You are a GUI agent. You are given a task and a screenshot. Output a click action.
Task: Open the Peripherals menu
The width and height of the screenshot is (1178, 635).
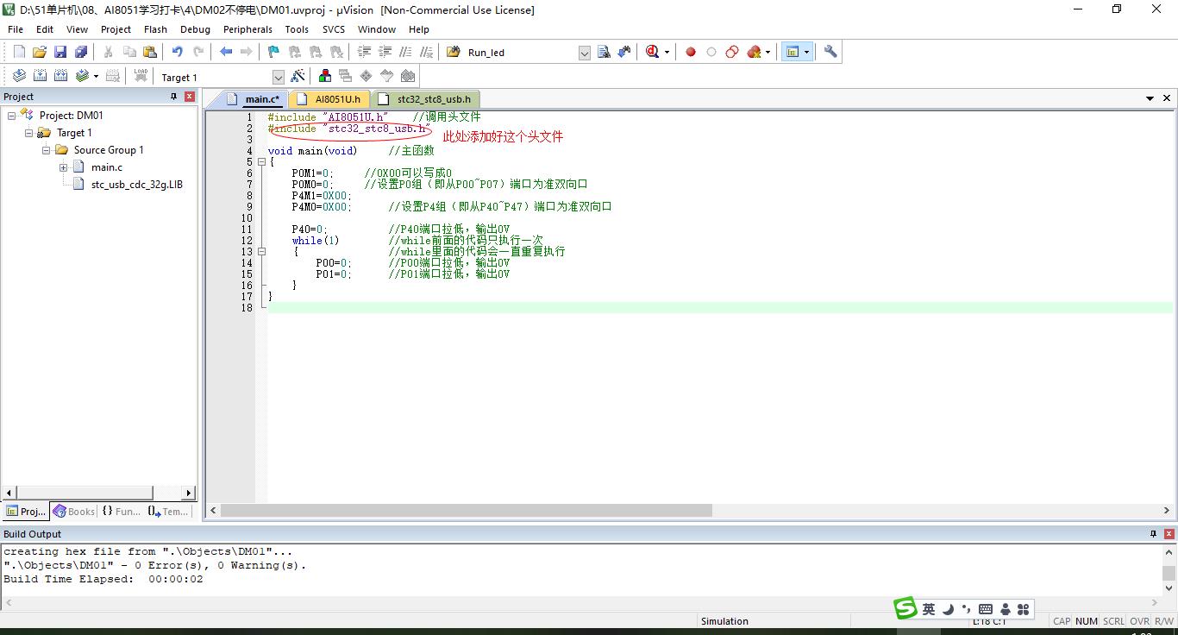[248, 29]
